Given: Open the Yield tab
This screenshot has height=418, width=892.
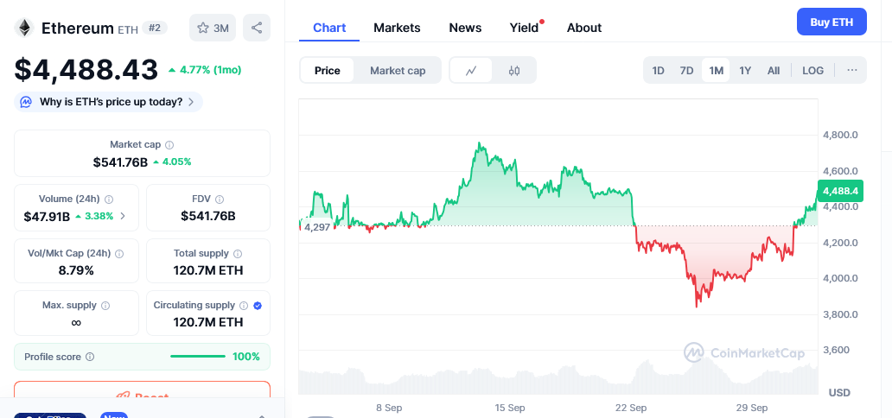Looking at the screenshot, I should tap(524, 28).
